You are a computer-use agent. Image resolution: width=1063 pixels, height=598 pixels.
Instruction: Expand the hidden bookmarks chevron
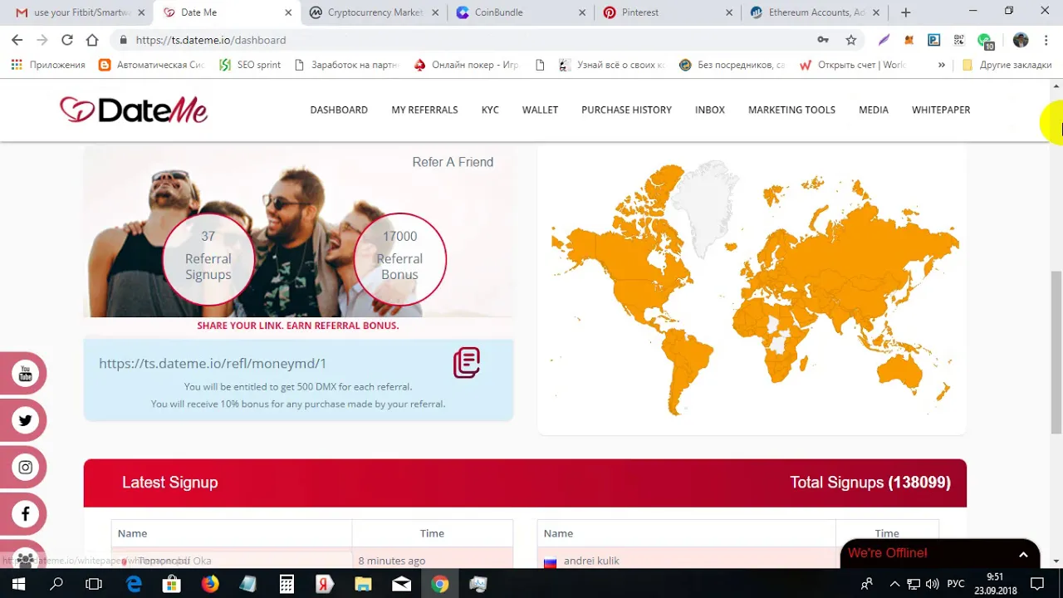point(942,65)
